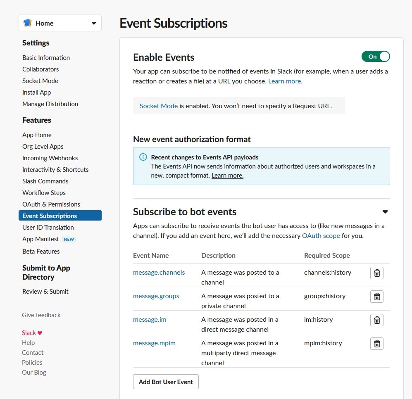Click the OAuth scope link in the description
The height and width of the screenshot is (399, 412).
click(321, 235)
